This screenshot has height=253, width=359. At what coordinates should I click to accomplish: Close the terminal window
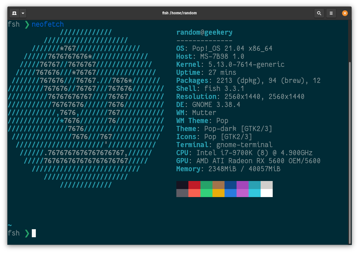345,13
